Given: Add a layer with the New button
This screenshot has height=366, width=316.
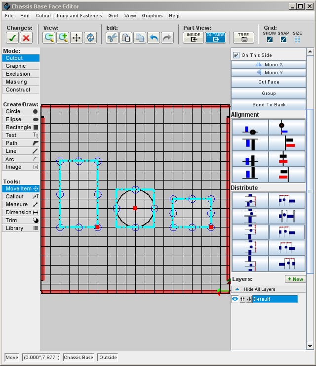Looking at the screenshot, I should pos(295,279).
